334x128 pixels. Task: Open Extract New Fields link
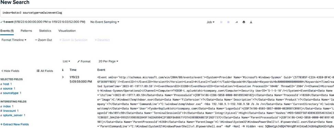14,124
